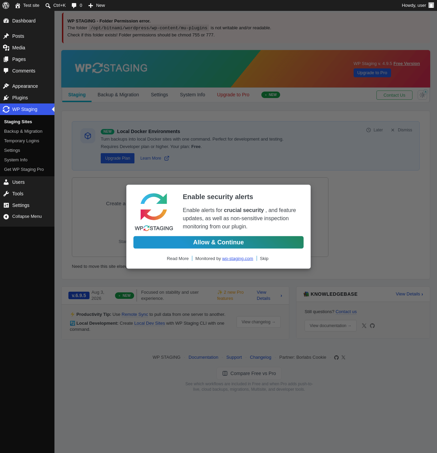Open Knowledgebase View Details link

(409, 294)
